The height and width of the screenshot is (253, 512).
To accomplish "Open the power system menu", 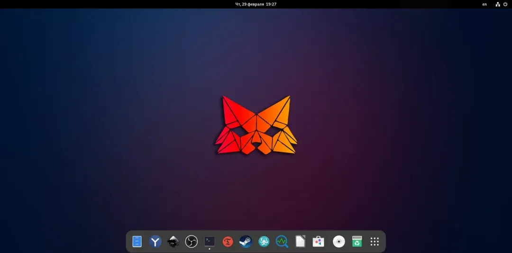I will [x=505, y=4].
